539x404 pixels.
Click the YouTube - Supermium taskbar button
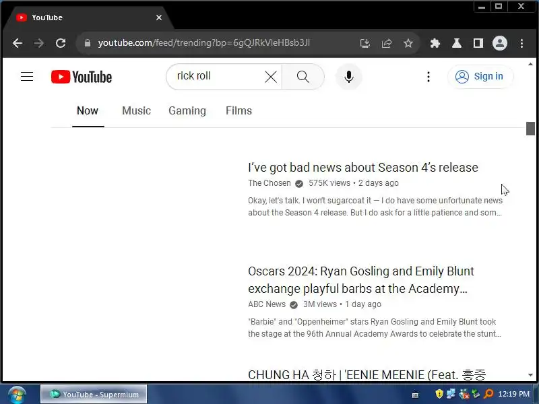click(94, 394)
